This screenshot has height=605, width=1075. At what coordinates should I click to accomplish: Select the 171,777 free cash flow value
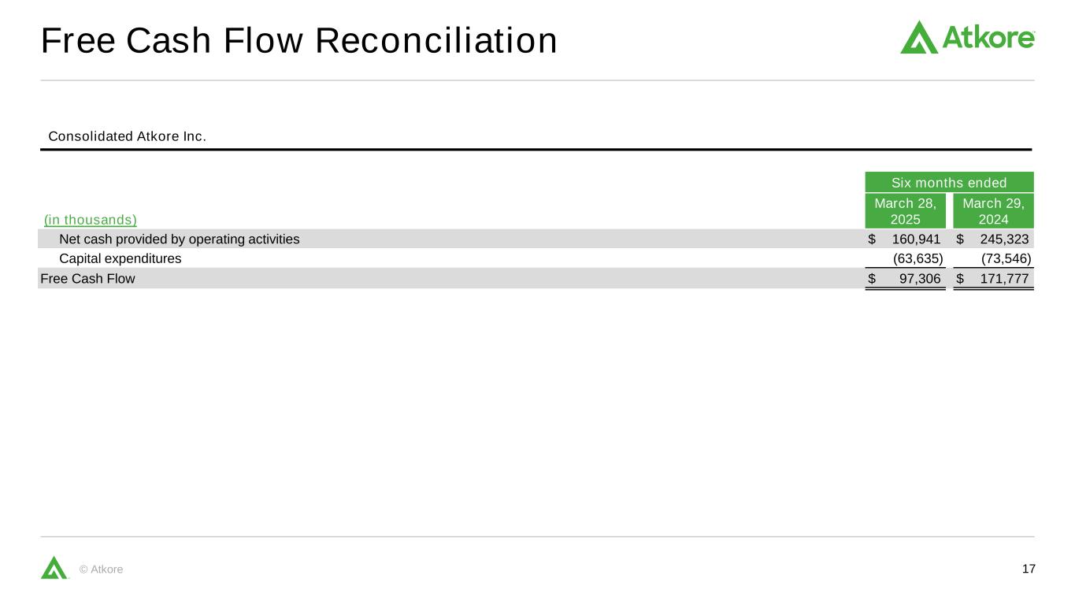coord(1004,278)
